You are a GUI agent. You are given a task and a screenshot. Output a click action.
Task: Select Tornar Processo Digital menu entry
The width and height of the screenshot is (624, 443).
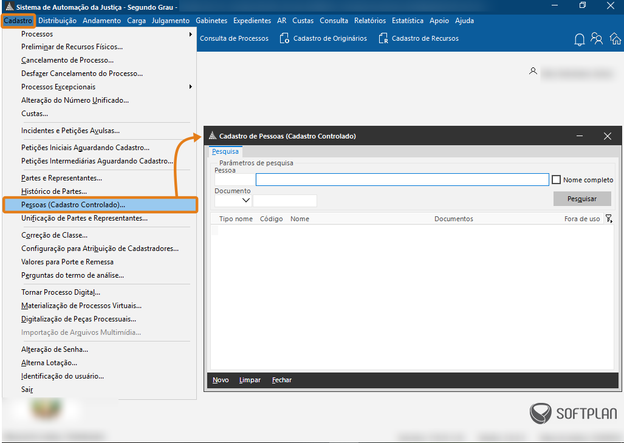[61, 292]
